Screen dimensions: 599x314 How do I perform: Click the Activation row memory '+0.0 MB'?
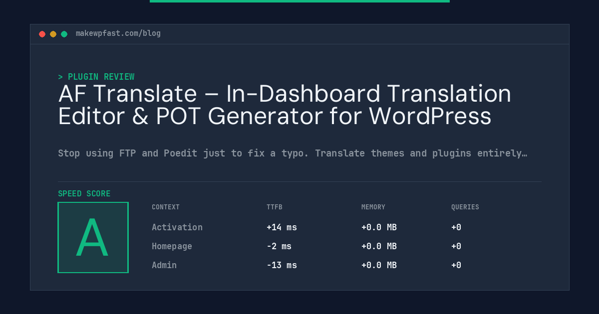[379, 227]
